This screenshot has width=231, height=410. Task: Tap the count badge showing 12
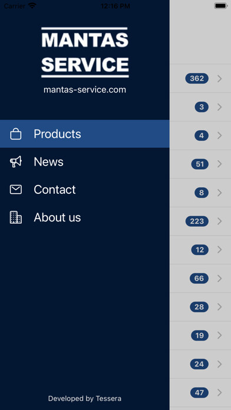point(200,250)
